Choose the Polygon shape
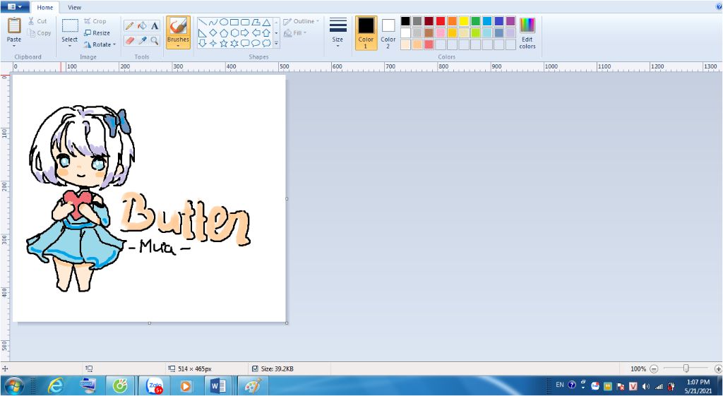The height and width of the screenshot is (396, 723). coord(256,22)
